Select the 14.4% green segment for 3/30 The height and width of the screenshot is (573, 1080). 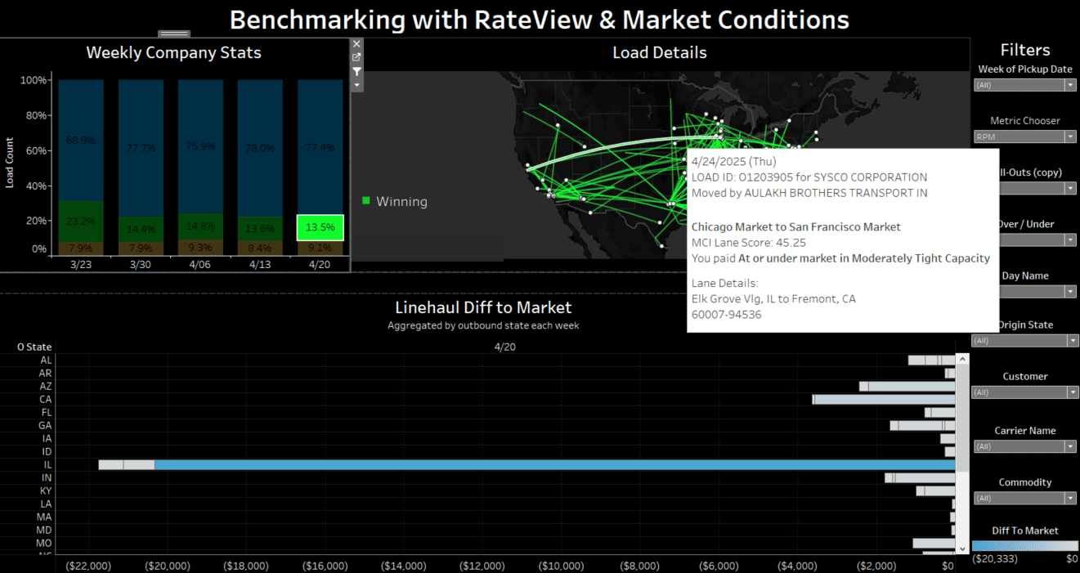tap(141, 229)
